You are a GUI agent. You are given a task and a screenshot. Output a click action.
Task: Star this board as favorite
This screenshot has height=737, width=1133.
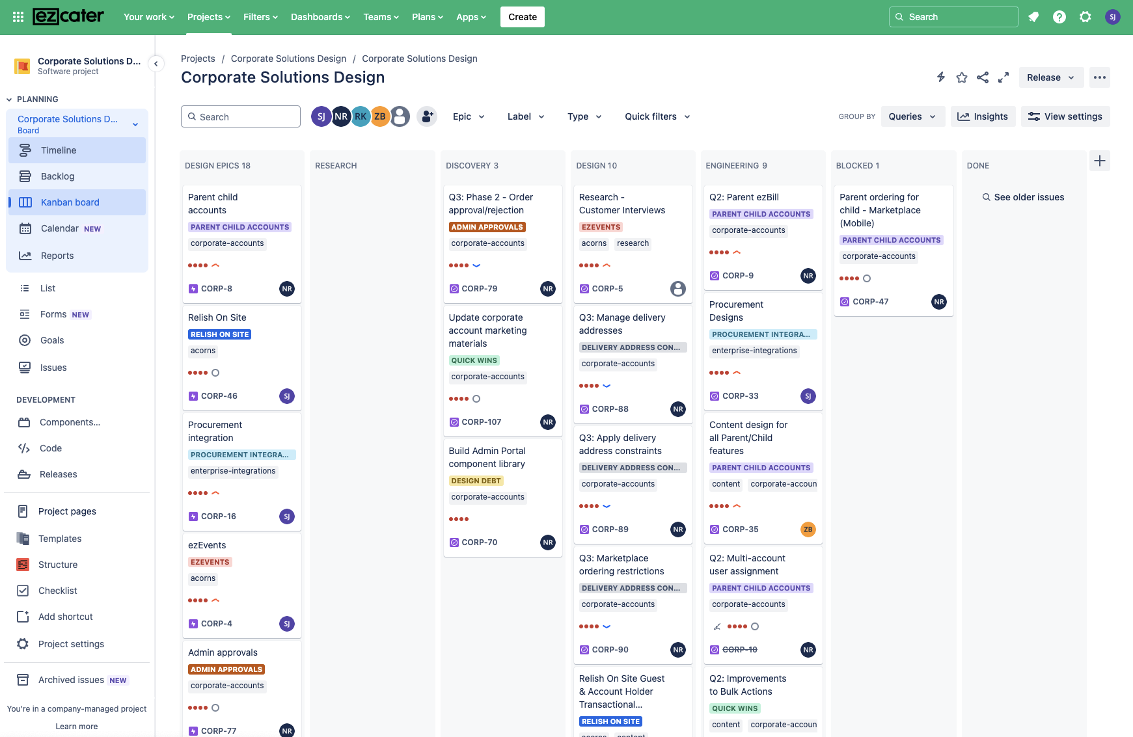(x=962, y=77)
